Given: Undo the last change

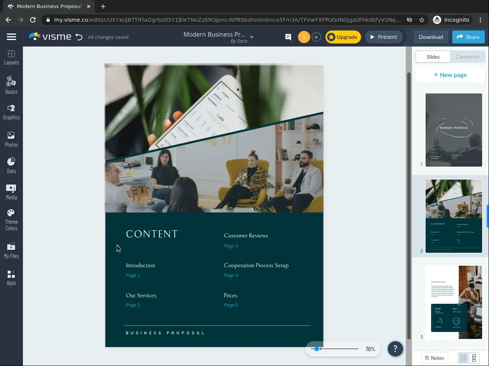Looking at the screenshot, I should [x=79, y=37].
